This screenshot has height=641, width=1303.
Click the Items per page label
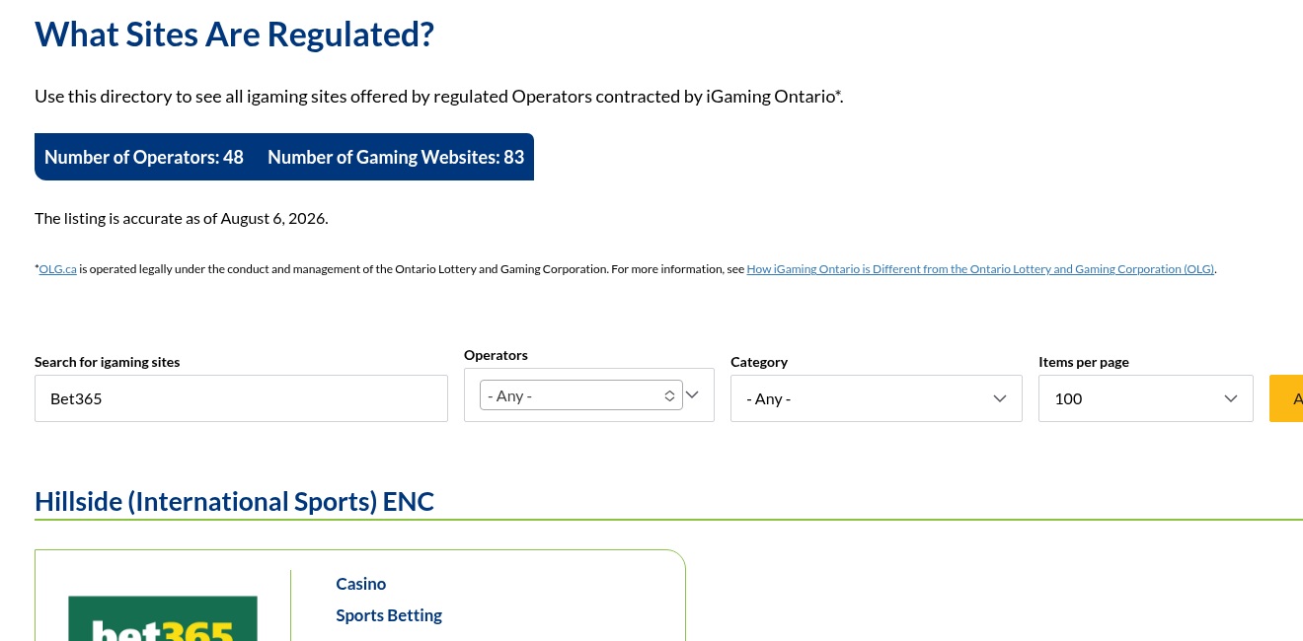pos(1084,362)
